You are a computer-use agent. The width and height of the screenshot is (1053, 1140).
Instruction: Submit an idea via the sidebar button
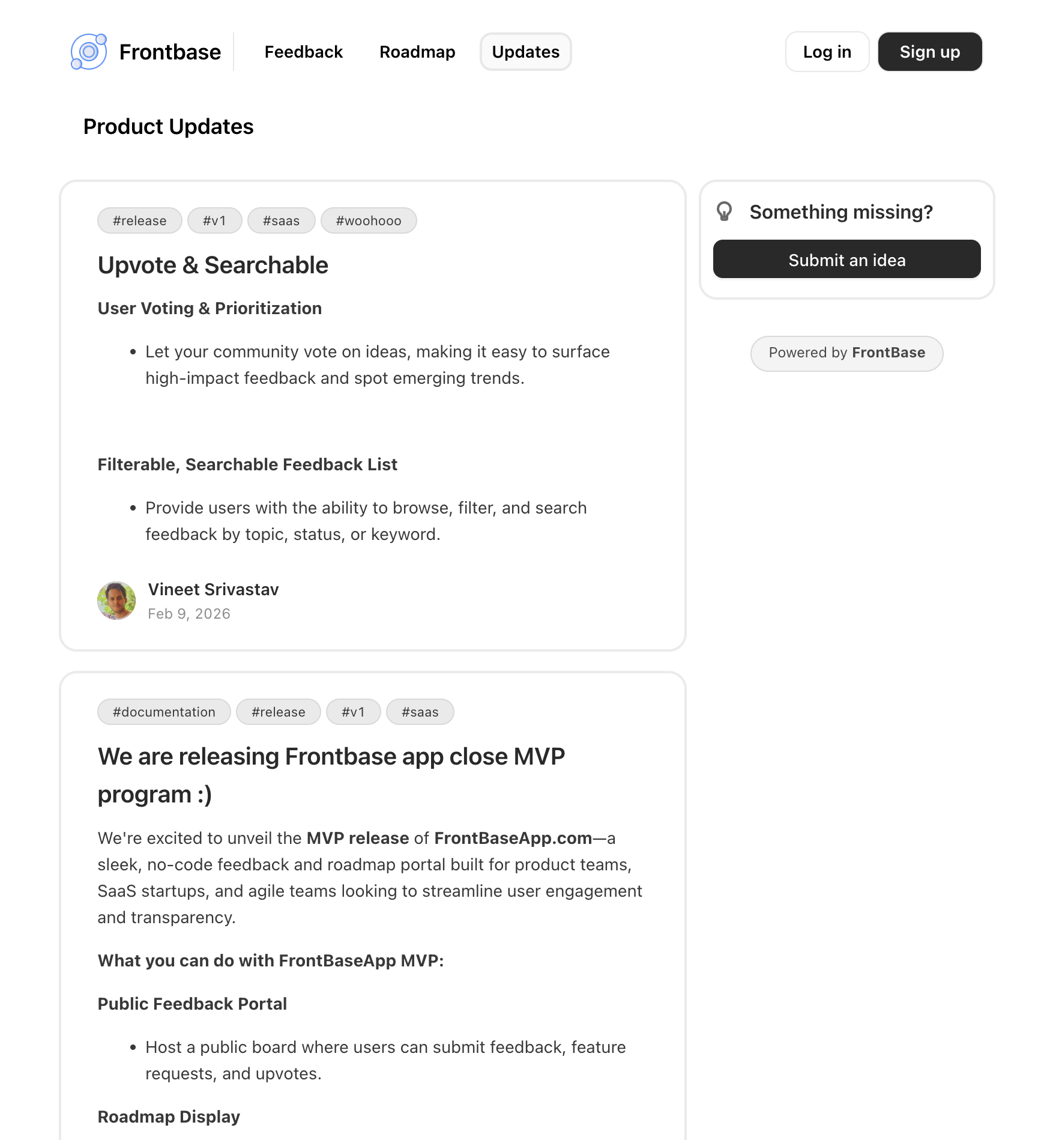(x=846, y=259)
